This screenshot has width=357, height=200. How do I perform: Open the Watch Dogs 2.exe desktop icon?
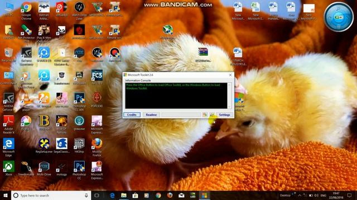pos(79,11)
